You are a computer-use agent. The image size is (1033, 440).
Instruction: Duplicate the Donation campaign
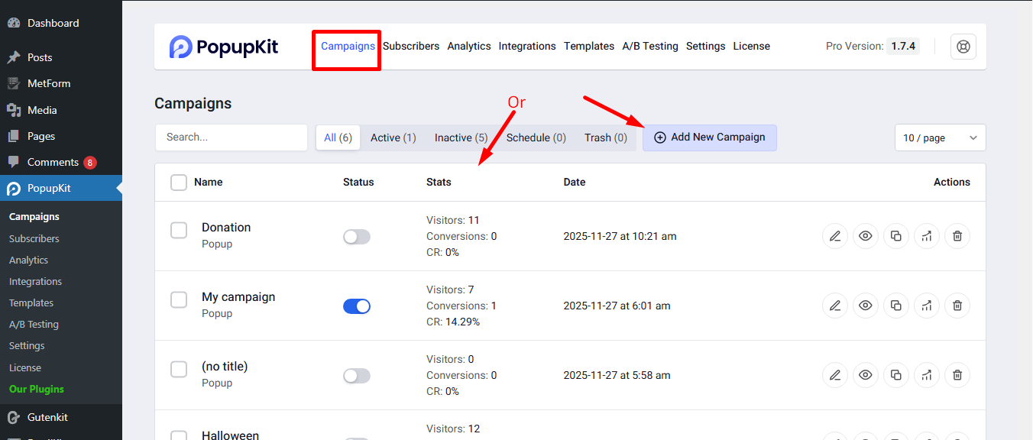click(x=895, y=236)
